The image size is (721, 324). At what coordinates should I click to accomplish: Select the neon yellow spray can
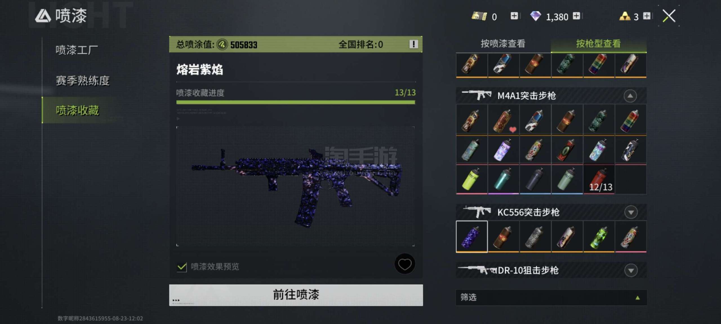tap(472, 179)
